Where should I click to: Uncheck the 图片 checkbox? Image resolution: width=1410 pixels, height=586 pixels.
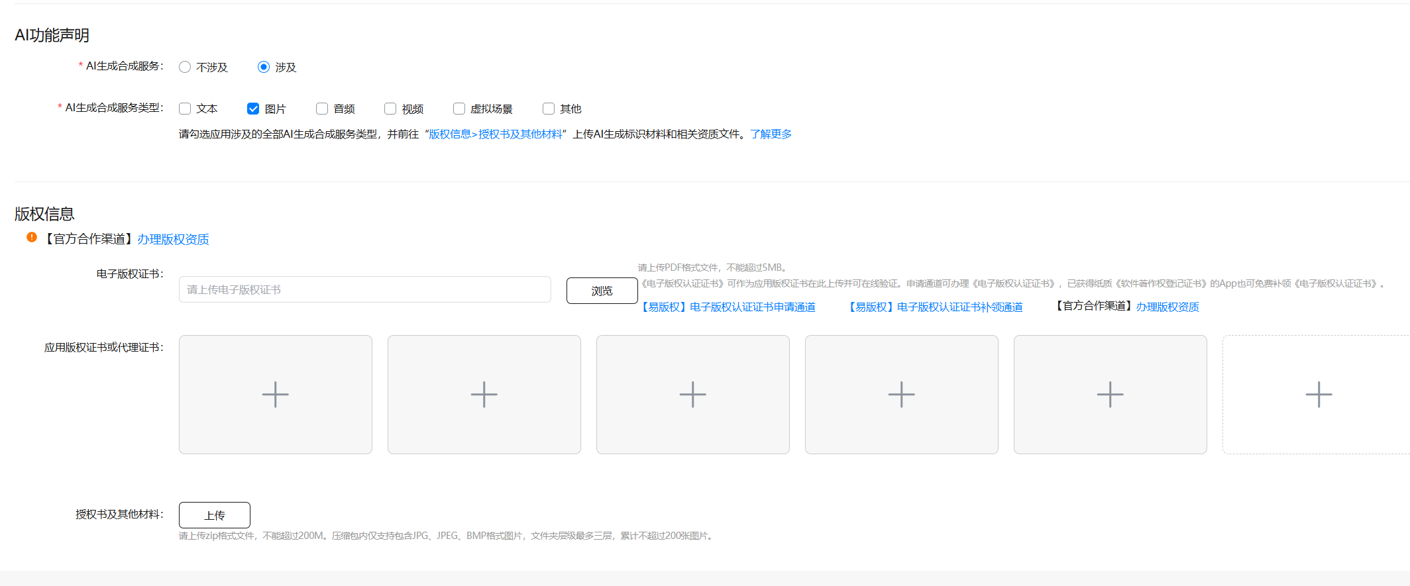pyautogui.click(x=253, y=109)
